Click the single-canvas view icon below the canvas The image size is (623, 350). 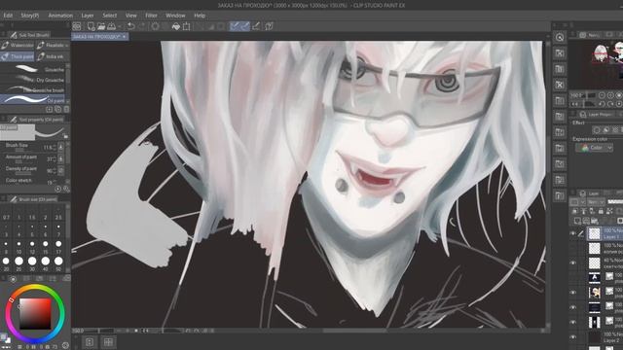click(90, 341)
